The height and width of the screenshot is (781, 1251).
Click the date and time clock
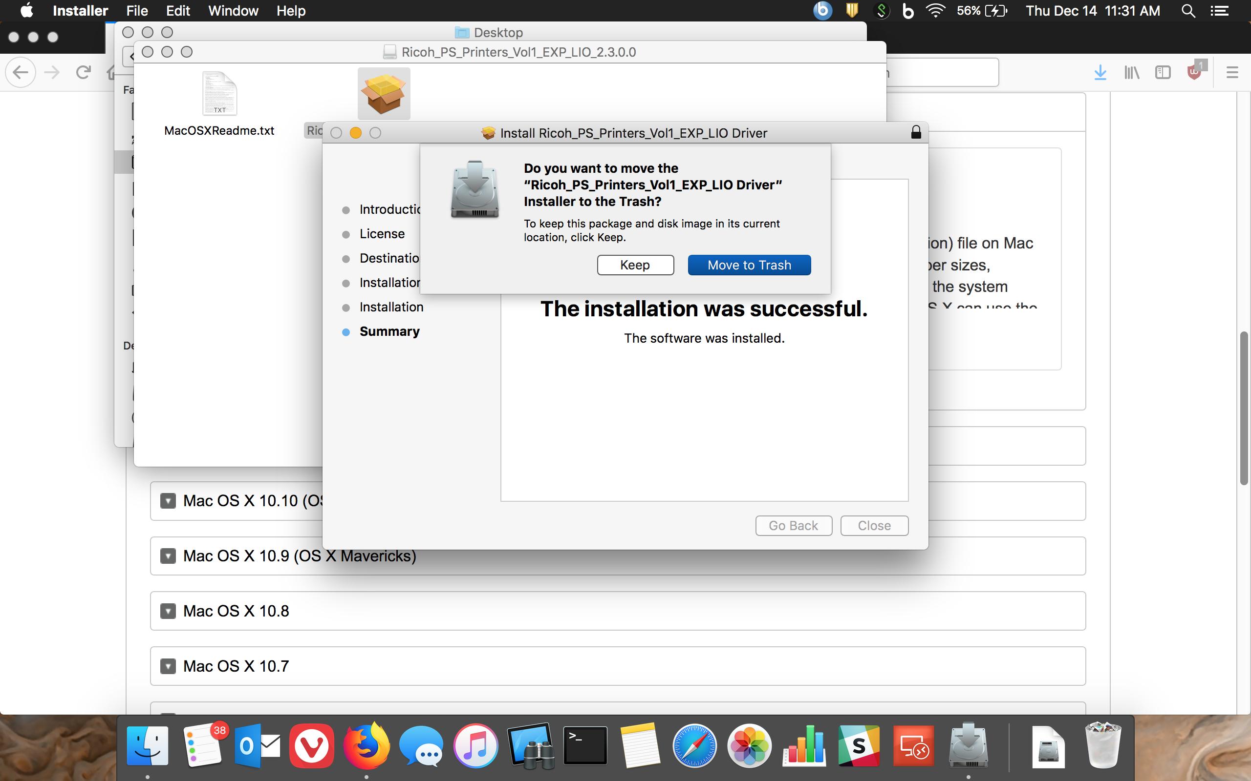(x=1093, y=10)
